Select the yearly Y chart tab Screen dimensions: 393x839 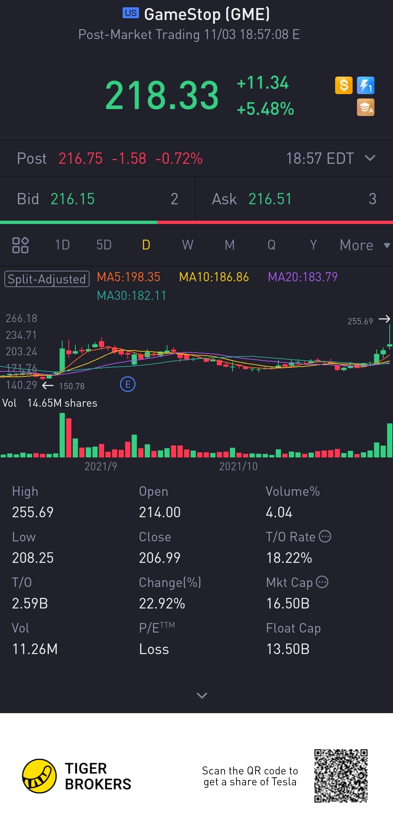click(x=313, y=245)
